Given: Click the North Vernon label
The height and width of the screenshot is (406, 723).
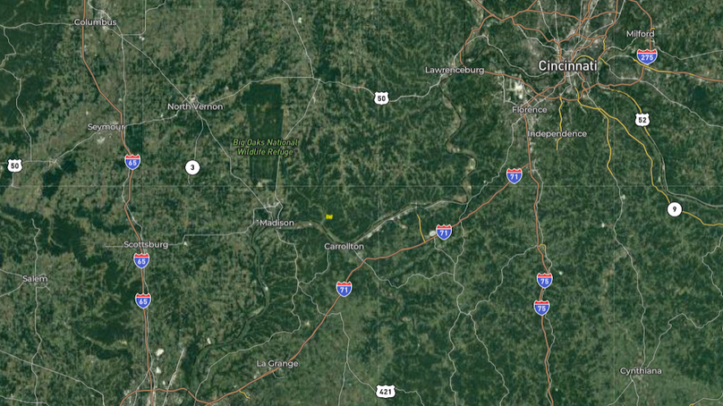Looking at the screenshot, I should tap(195, 106).
